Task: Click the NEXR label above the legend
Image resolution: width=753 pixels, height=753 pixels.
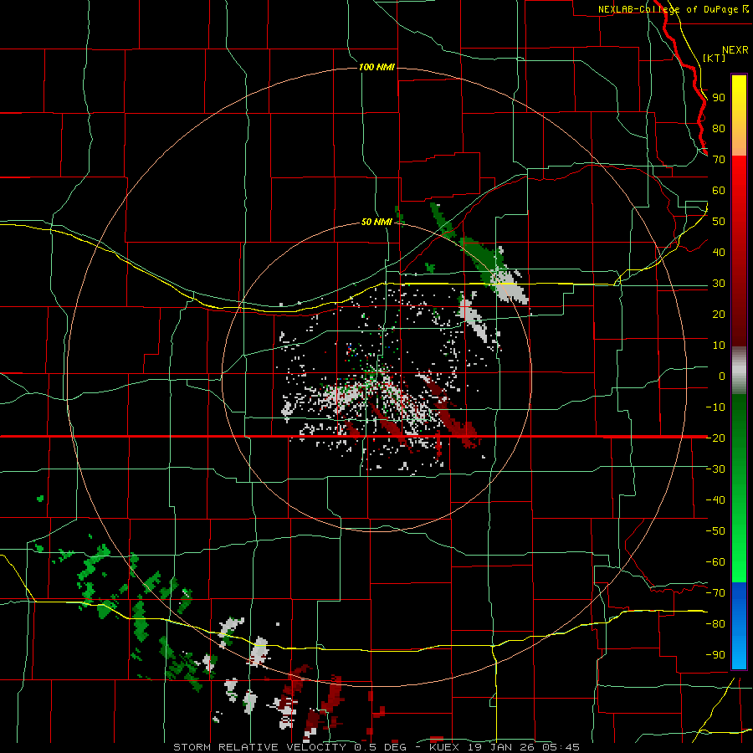Action: tap(735, 50)
